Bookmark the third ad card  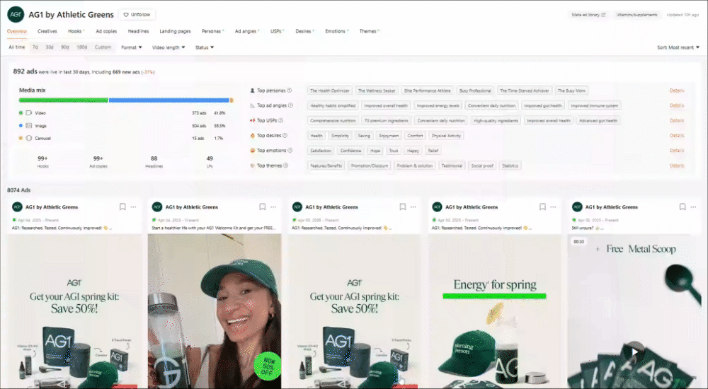click(x=402, y=207)
